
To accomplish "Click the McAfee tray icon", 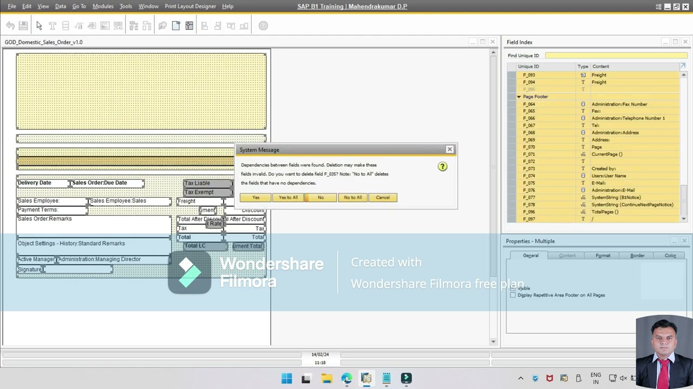I will click(550, 378).
